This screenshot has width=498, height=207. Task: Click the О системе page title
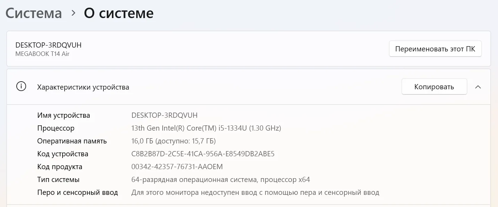coord(119,13)
